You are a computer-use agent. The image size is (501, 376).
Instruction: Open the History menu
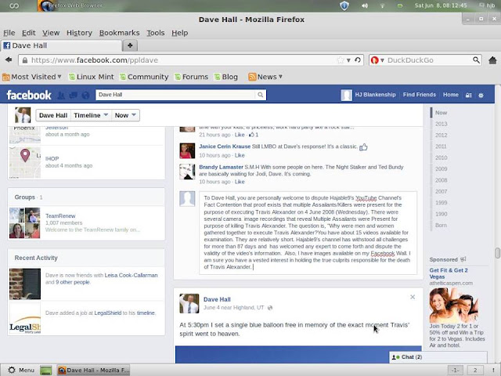coord(79,33)
